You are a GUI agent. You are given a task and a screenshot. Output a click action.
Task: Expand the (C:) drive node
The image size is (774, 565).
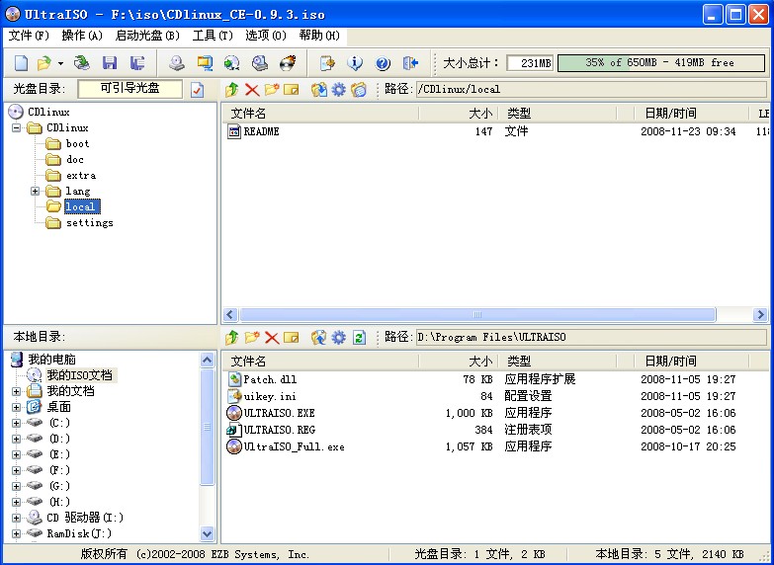pyautogui.click(x=16, y=424)
